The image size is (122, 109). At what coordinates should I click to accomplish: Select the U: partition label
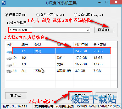click(15, 71)
